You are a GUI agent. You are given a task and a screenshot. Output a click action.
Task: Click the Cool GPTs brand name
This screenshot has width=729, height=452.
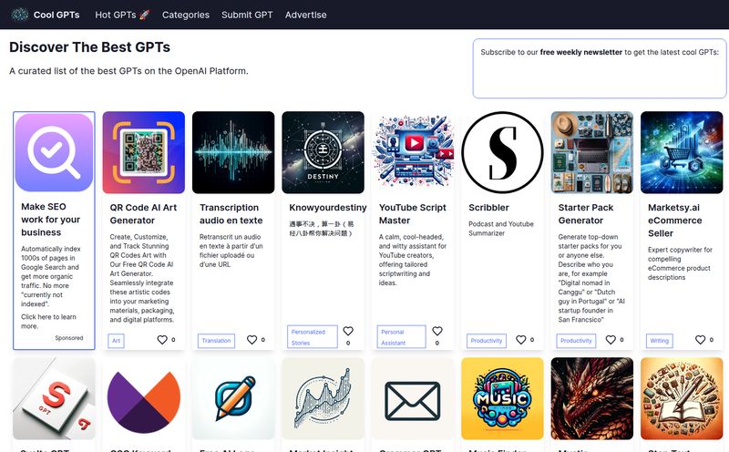tap(56, 15)
